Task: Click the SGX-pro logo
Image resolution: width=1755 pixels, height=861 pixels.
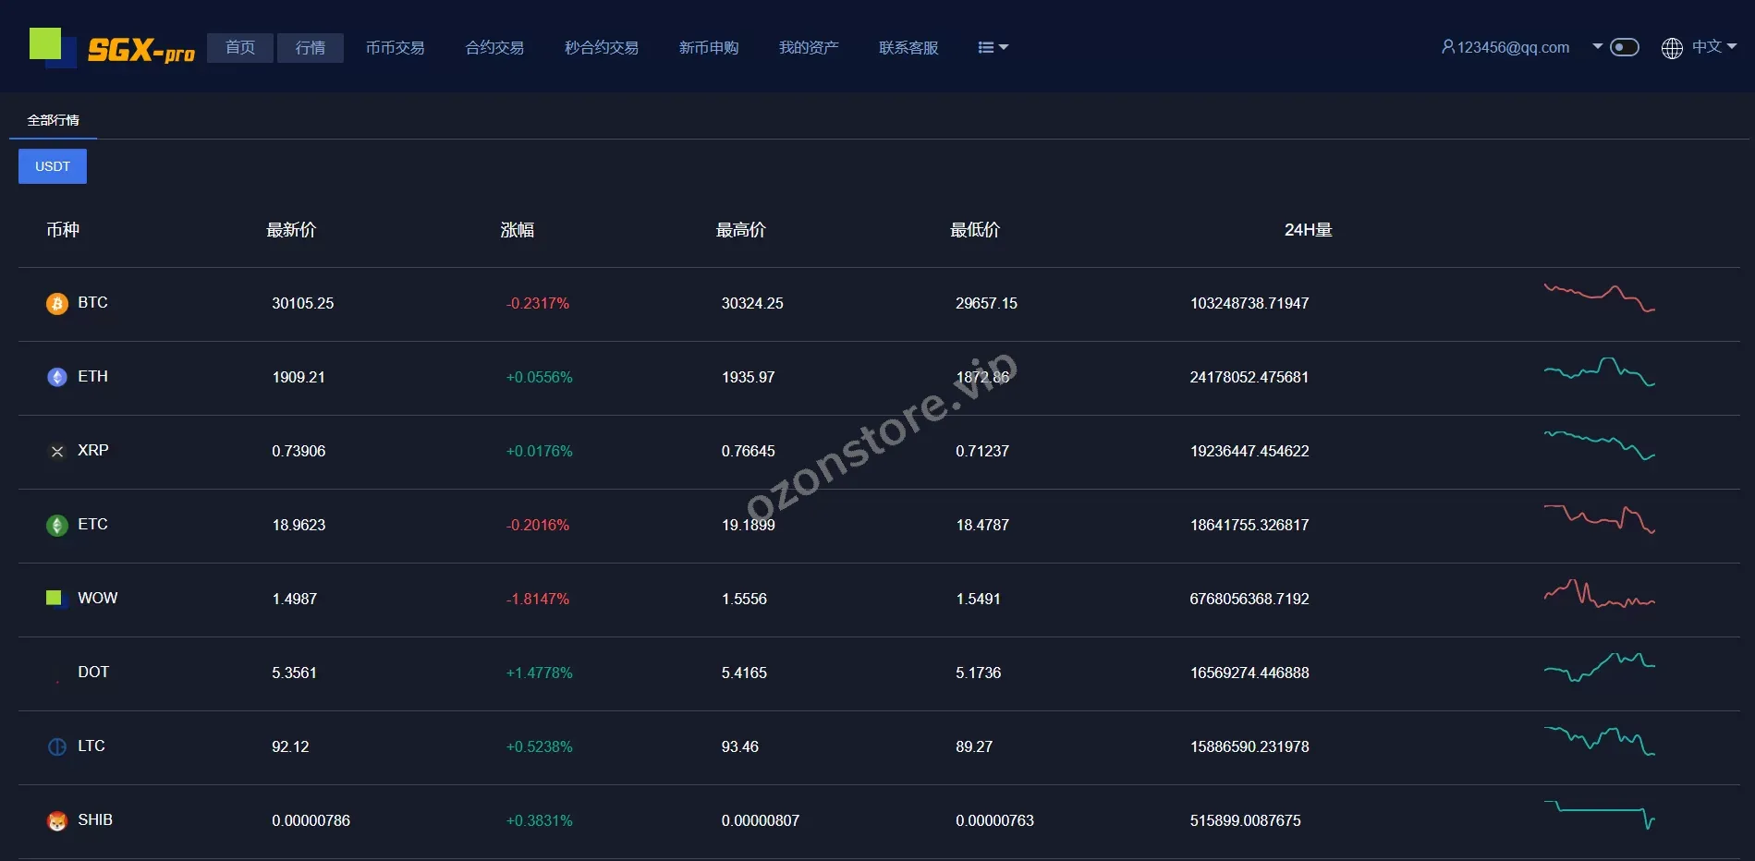Action: coord(113,48)
